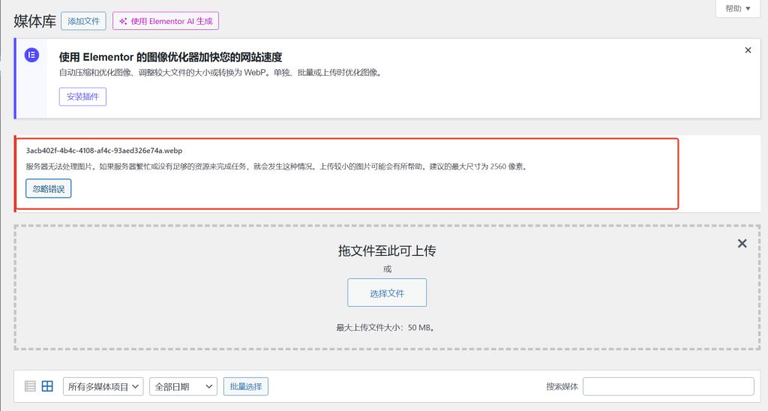Click the 添加文件 button

(x=83, y=22)
